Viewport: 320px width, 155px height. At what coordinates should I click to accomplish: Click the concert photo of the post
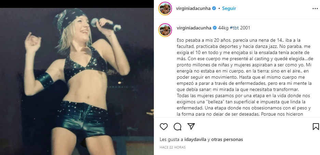(x=77, y=81)
